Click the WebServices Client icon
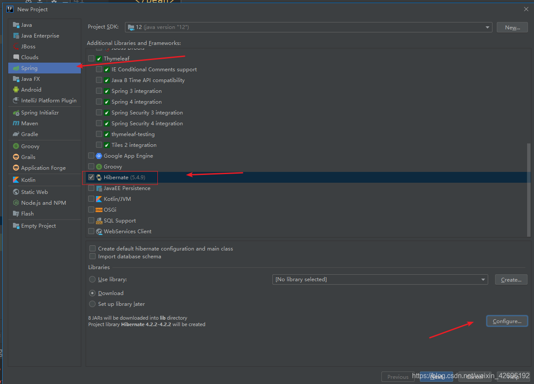Viewport: 534px width, 384px height. tap(99, 232)
